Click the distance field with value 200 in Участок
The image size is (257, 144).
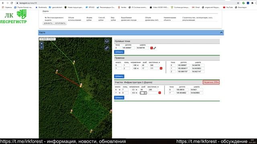coord(153,90)
